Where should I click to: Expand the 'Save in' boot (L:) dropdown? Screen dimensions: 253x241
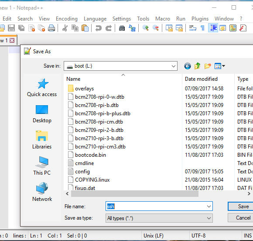174,66
